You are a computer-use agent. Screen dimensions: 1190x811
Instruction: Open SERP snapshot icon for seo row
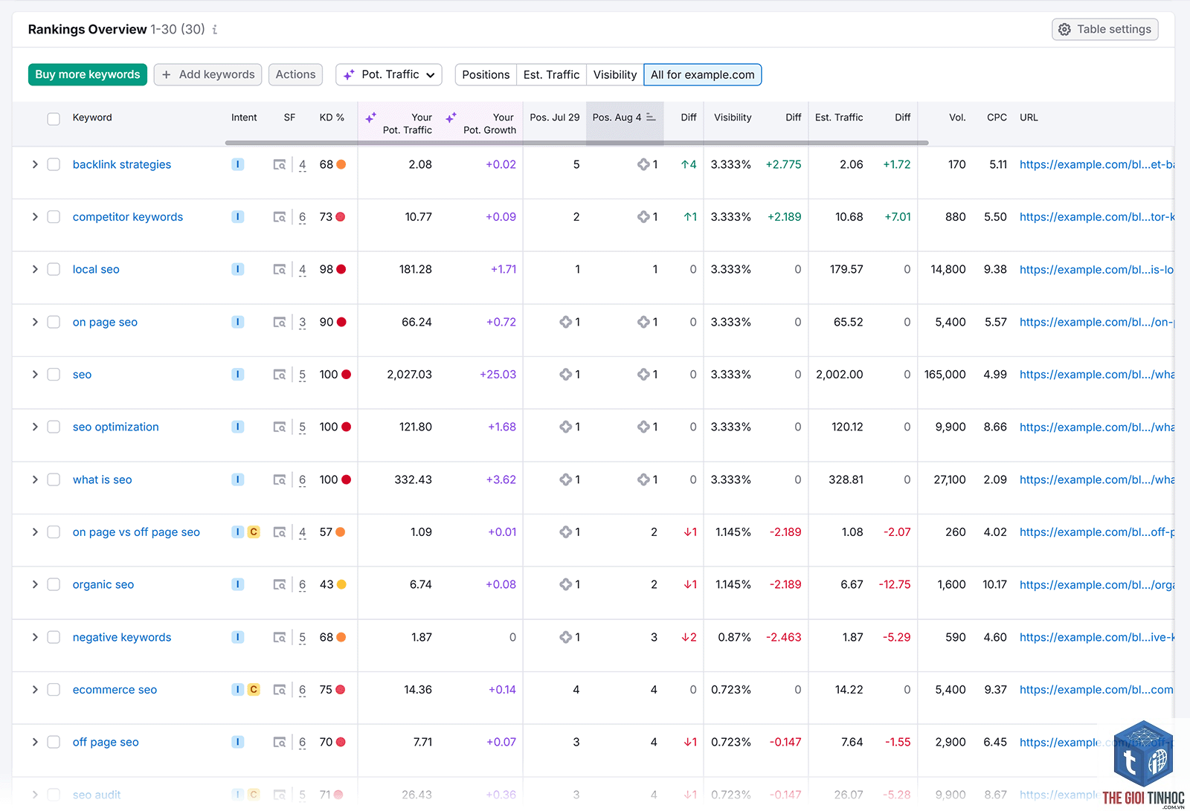280,375
